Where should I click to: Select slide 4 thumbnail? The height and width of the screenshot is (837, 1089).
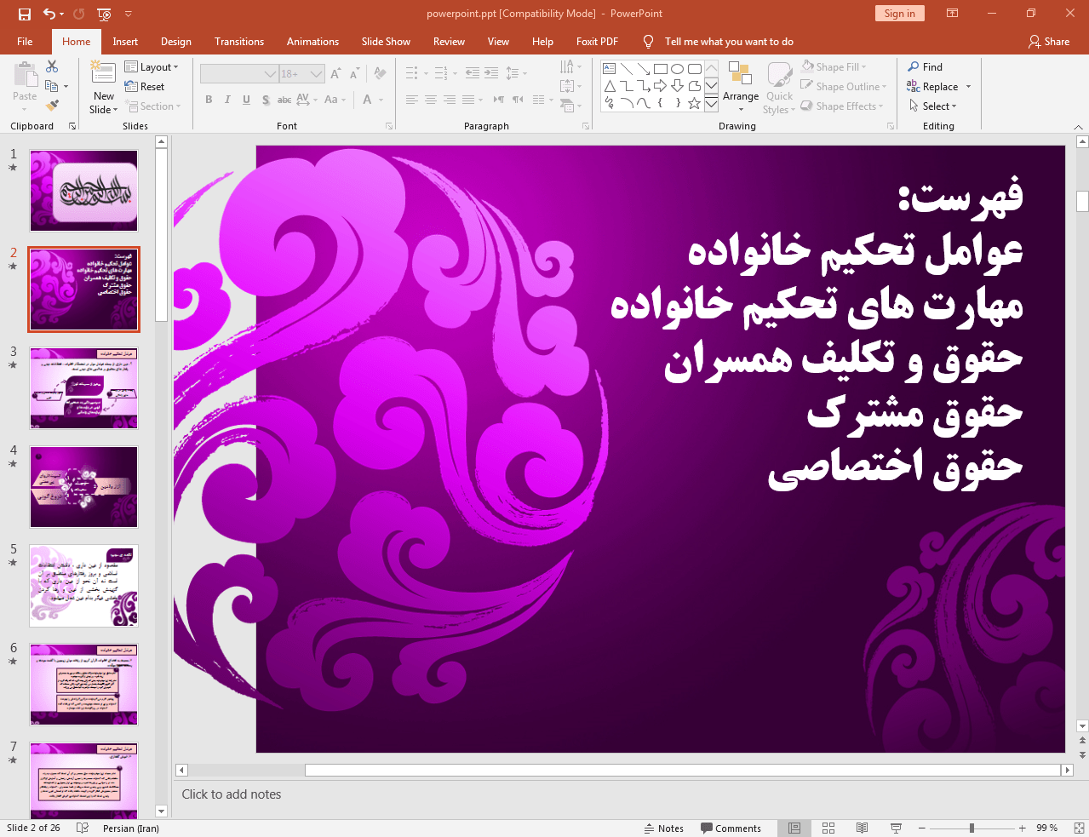click(x=83, y=487)
